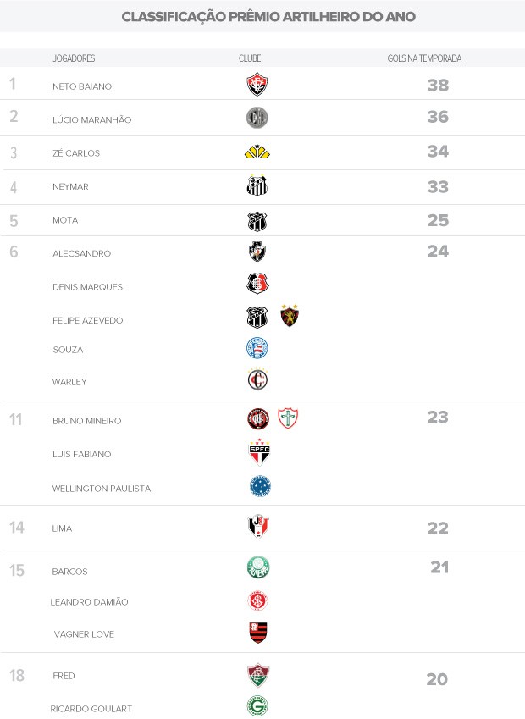Click the Portuguesa crest beside Bruno Mineiro

288,418
